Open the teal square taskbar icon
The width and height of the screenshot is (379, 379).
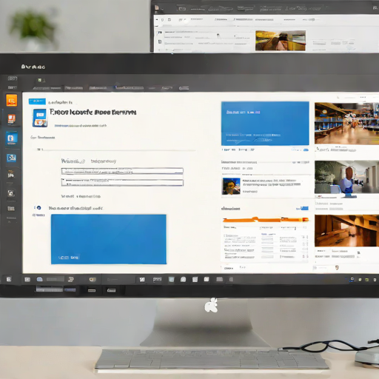171,279
